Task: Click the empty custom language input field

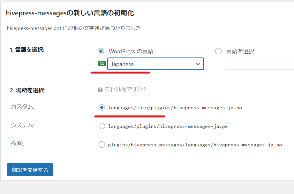Action: tap(259, 64)
